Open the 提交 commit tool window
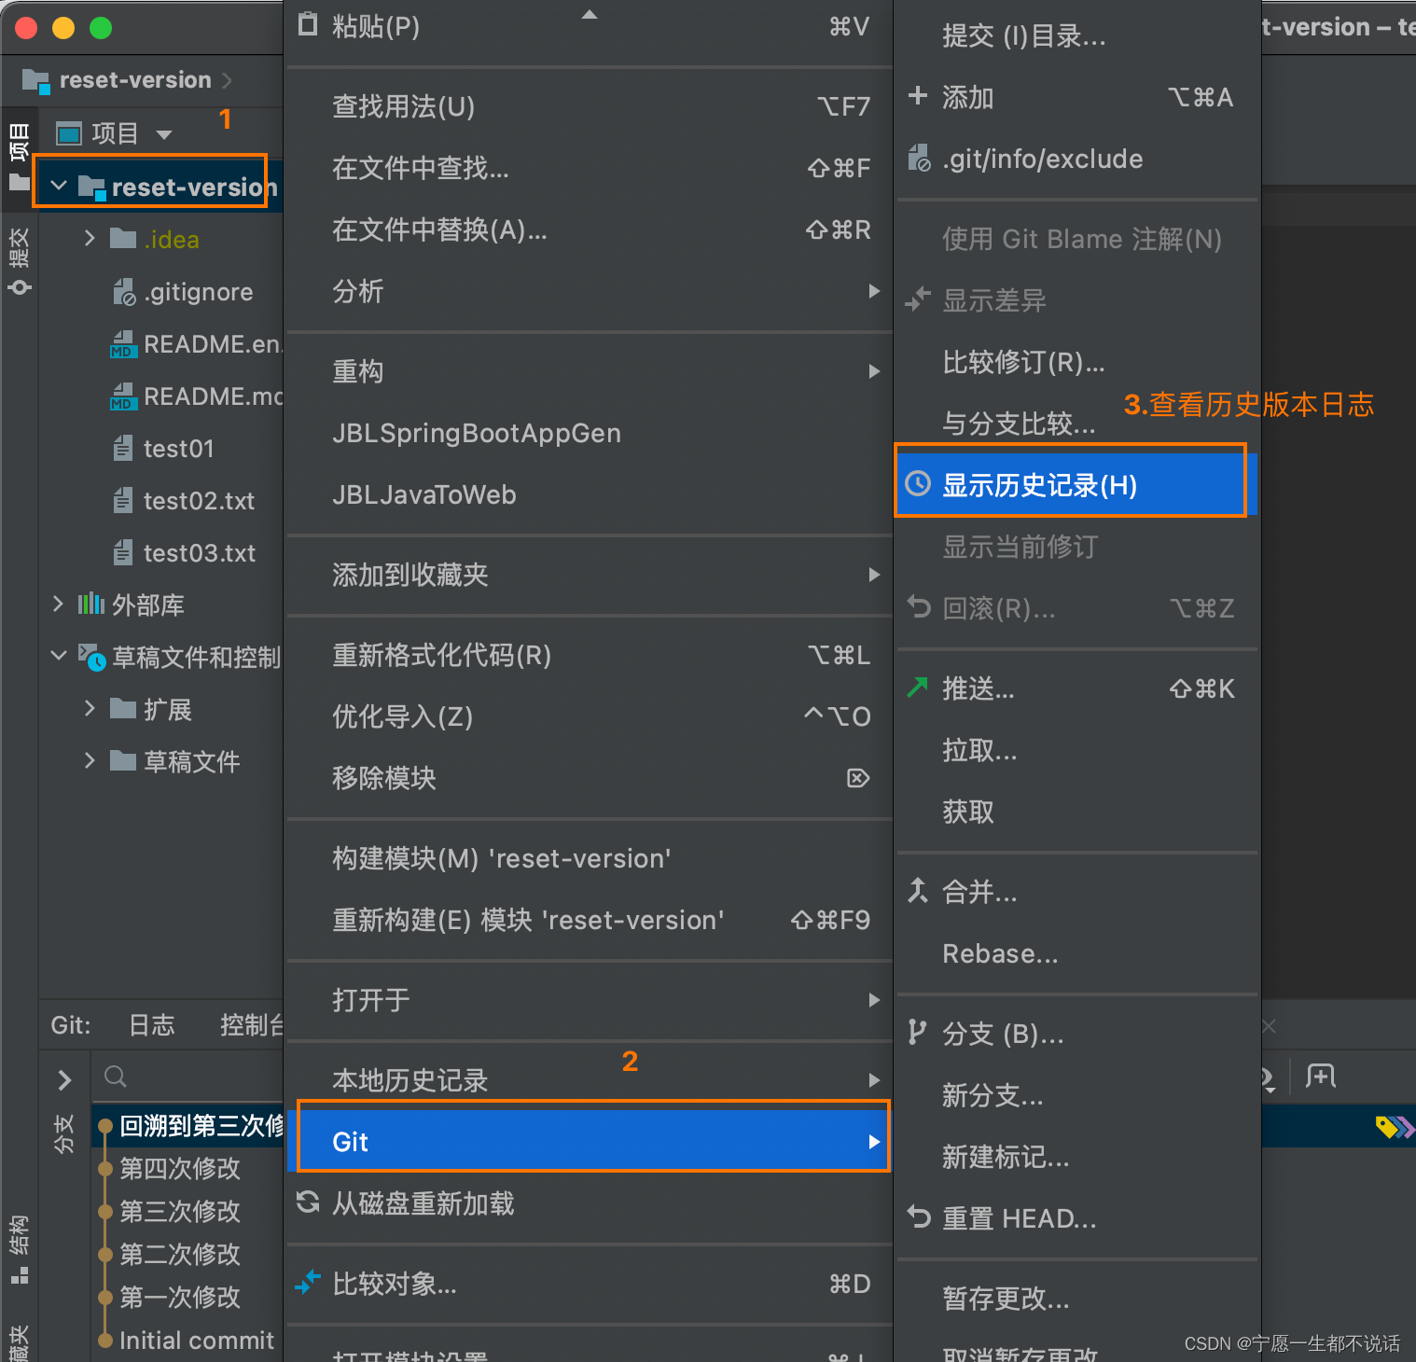 tap(19, 262)
